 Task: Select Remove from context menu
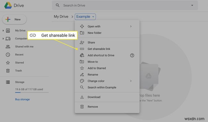pos(107,107)
